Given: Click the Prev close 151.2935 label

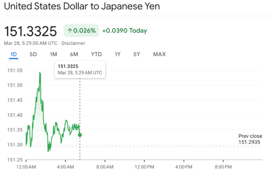Looking at the screenshot, I should (x=249, y=139).
